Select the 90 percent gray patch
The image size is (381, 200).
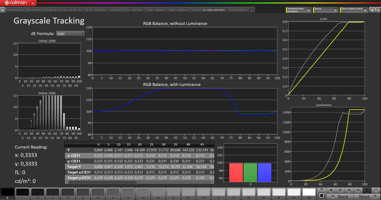click(x=278, y=193)
